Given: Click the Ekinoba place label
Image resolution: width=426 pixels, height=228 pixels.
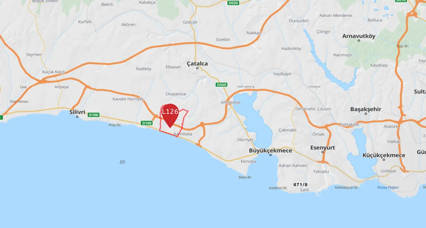Looking at the screenshot, I should tap(248, 161).
